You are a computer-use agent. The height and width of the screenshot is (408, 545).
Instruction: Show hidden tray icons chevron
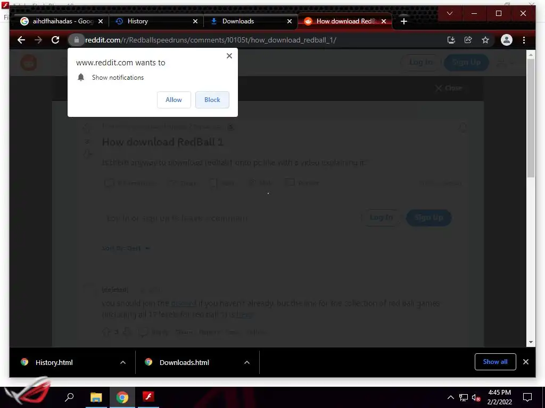450,397
